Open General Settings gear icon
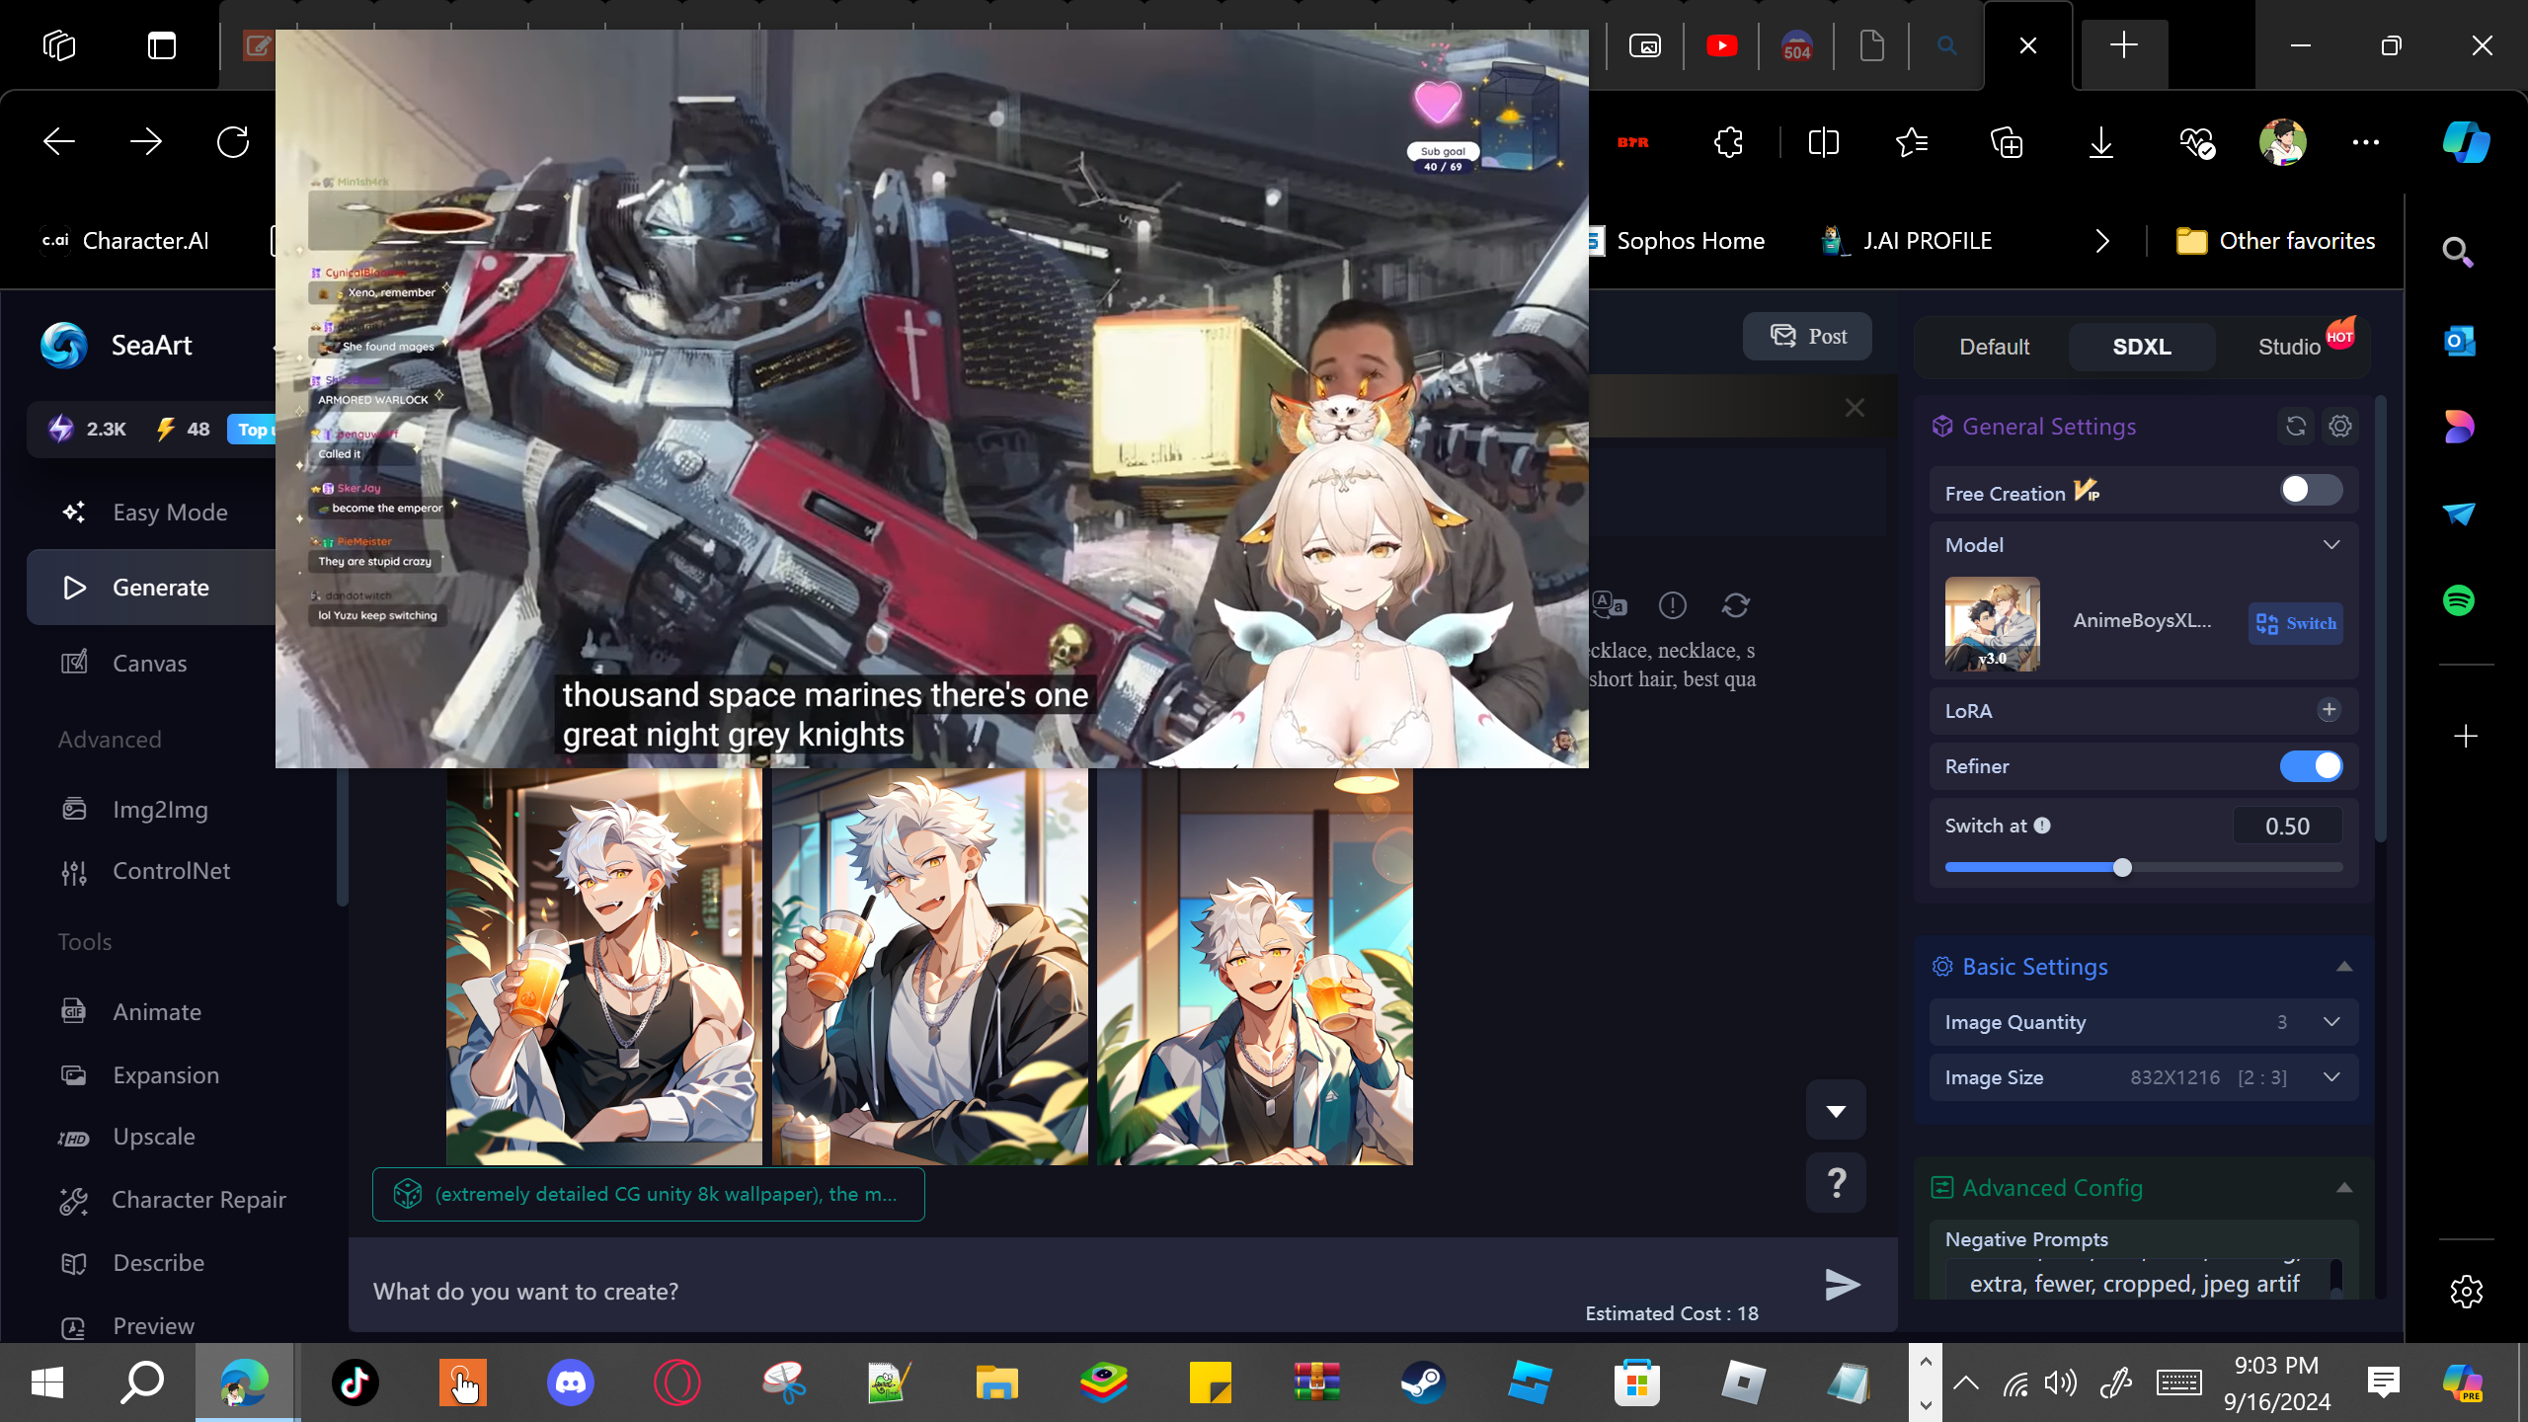Image resolution: width=2528 pixels, height=1422 pixels. (2340, 427)
